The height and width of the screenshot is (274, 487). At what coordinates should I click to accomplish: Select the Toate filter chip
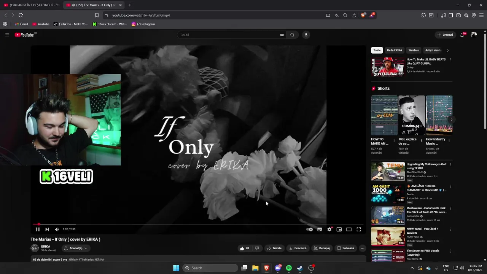377,50
